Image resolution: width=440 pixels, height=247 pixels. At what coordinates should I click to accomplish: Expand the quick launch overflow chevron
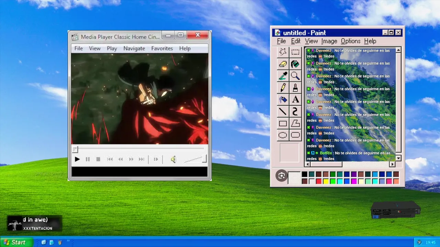pos(68,241)
